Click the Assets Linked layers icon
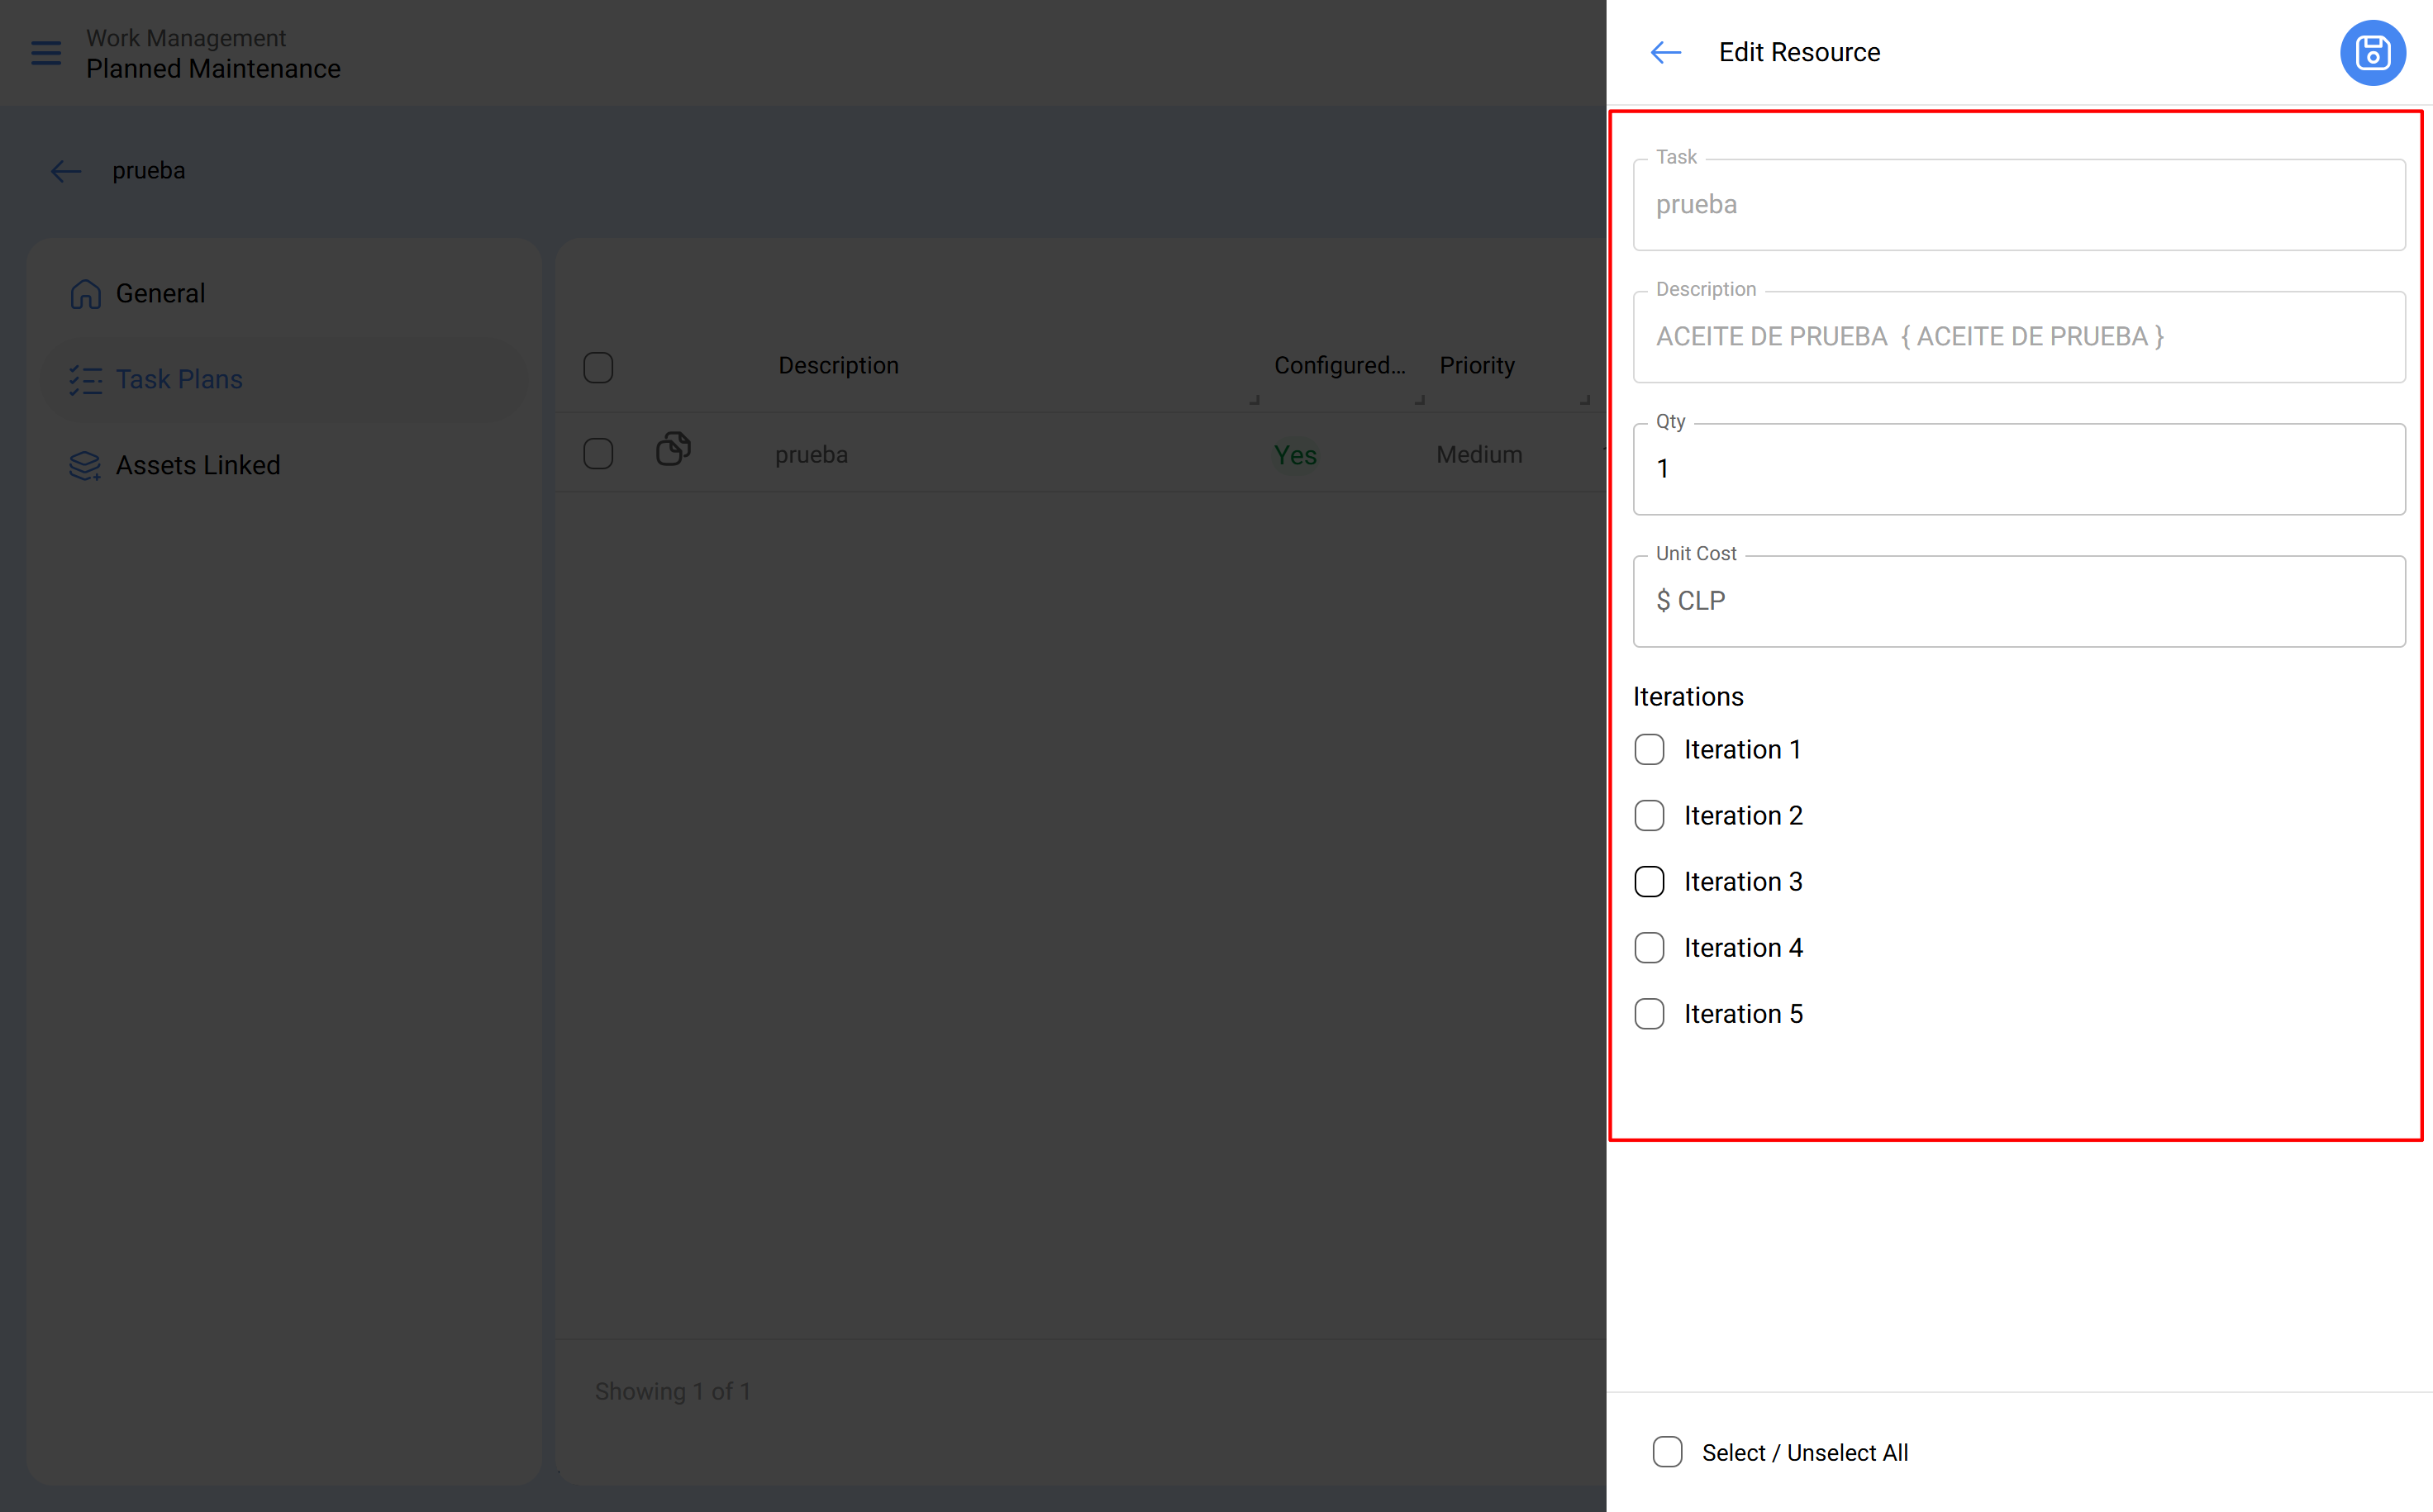Screen dimensions: 2433x1512 [x=86, y=464]
